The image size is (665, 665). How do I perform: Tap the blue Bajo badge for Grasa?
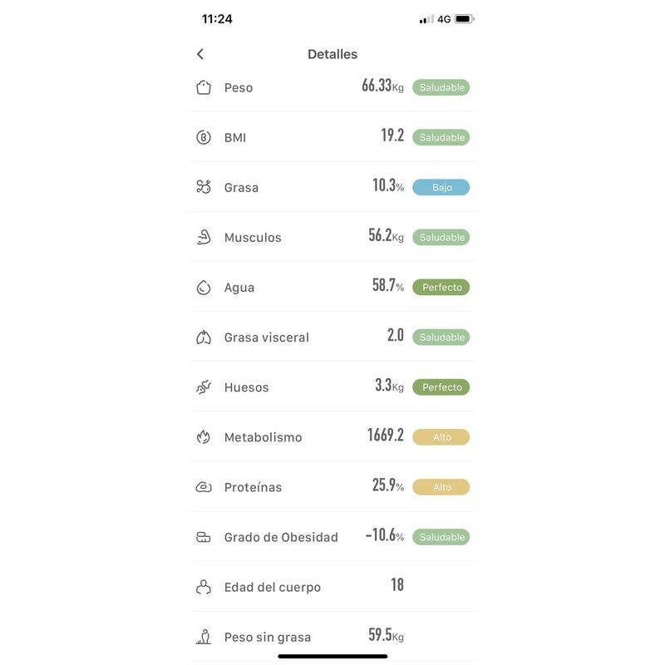(441, 187)
